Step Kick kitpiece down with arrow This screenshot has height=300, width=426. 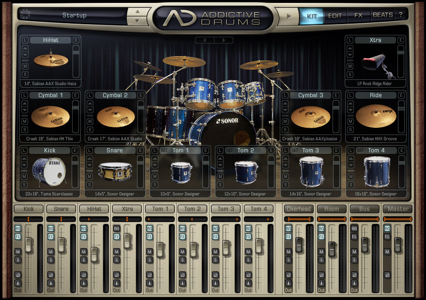point(24,165)
